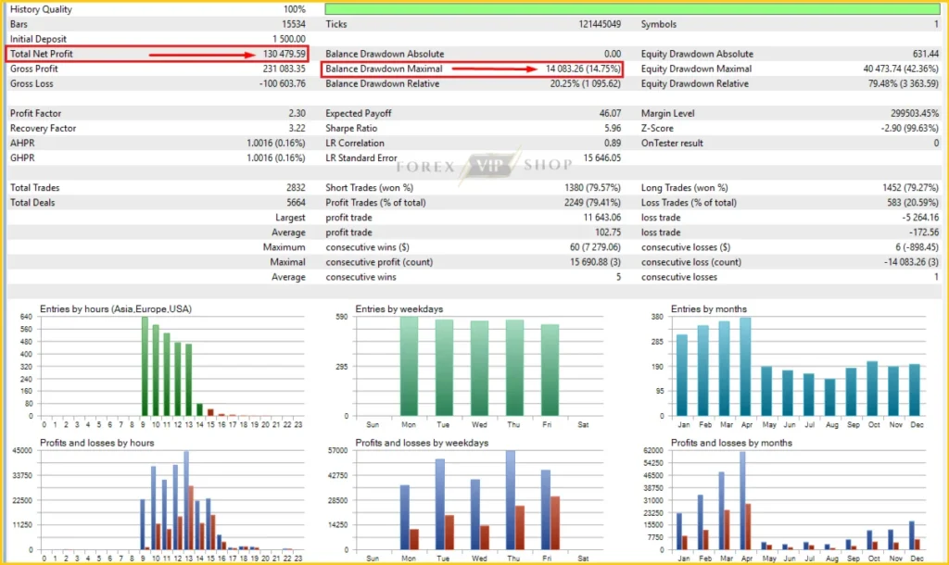
Task: Click the Entries by hours chart title
Action: (116, 309)
